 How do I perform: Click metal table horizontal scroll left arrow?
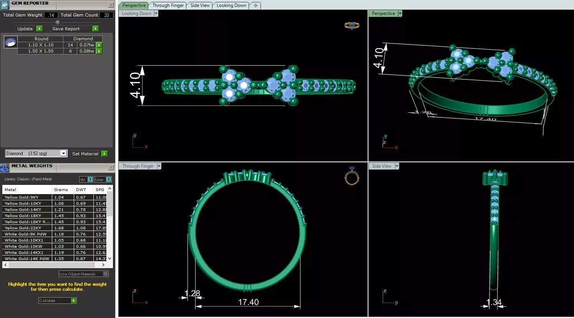pos(5,265)
